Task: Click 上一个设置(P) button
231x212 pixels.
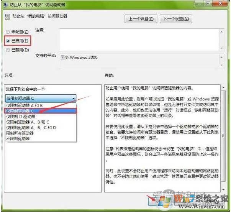Action: pyautogui.click(x=141, y=19)
